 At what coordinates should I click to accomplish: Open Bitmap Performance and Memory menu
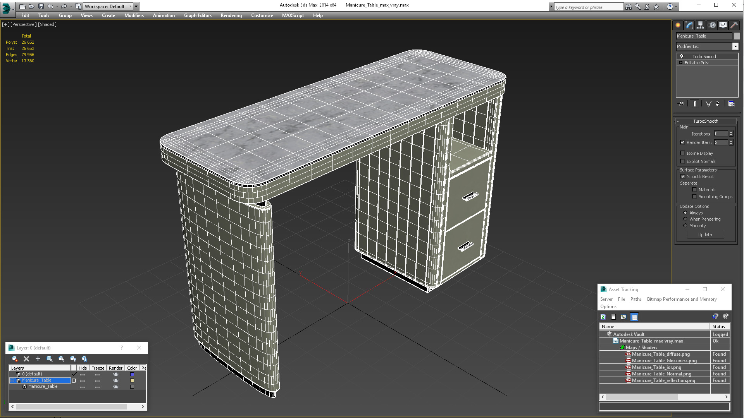coord(682,299)
